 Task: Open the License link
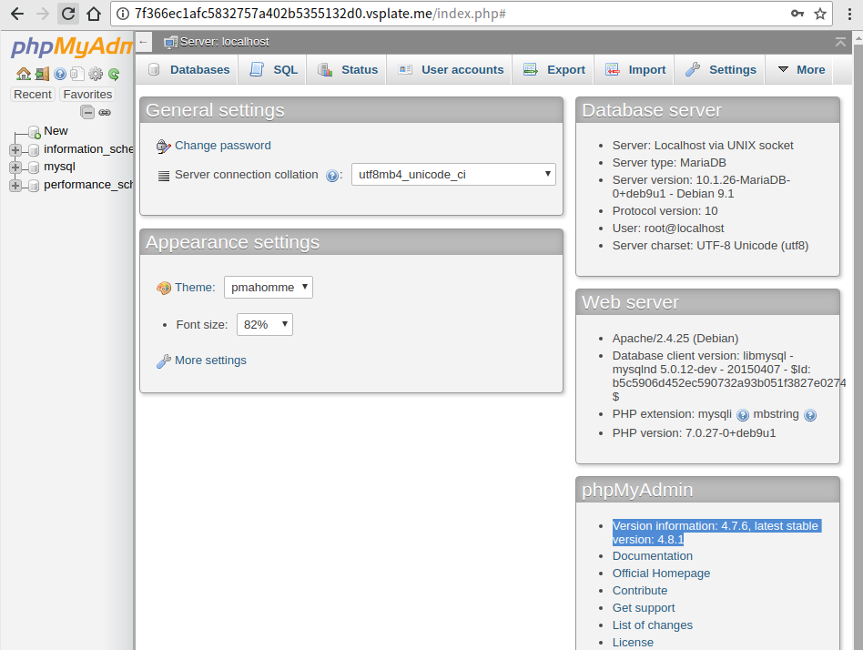point(633,643)
